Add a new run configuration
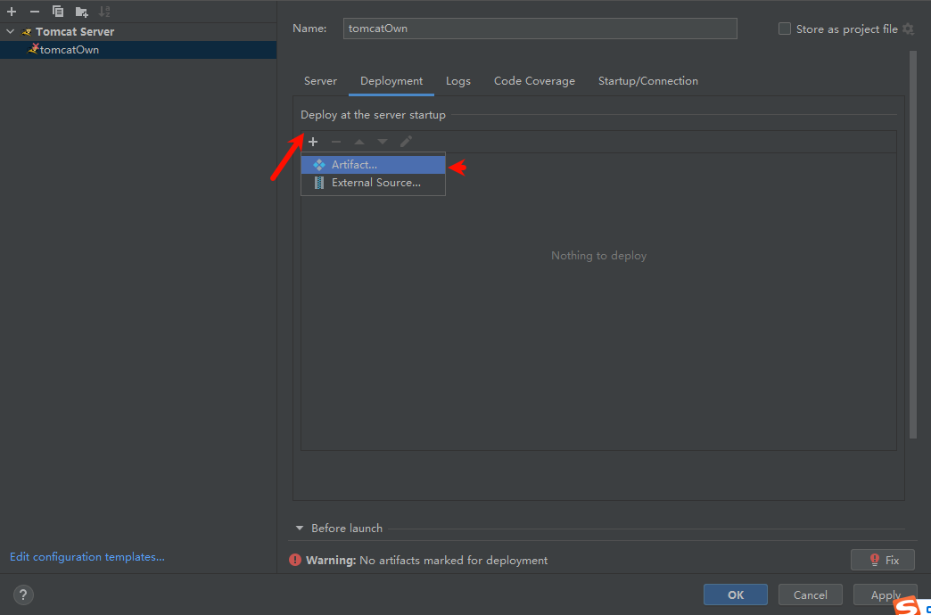This screenshot has height=615, width=931. [x=12, y=12]
